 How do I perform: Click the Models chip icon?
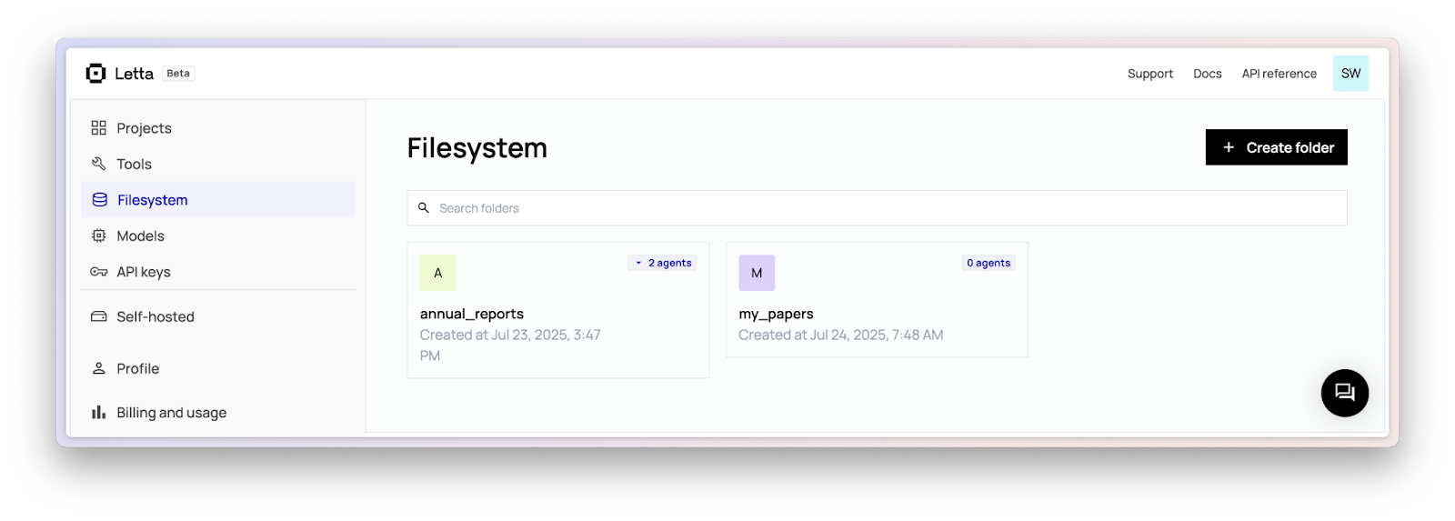tap(99, 235)
